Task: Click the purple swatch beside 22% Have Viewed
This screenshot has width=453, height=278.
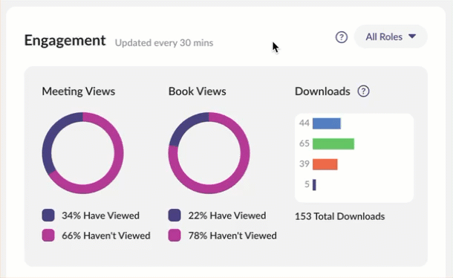Action: tap(175, 216)
